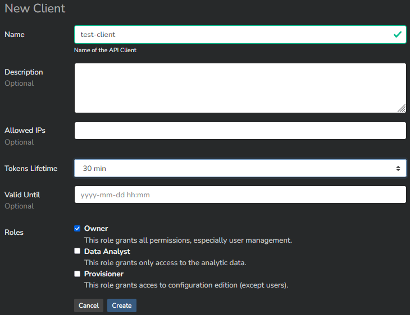The width and height of the screenshot is (410, 315).
Task: Click the Owner role label
Action: coord(96,228)
